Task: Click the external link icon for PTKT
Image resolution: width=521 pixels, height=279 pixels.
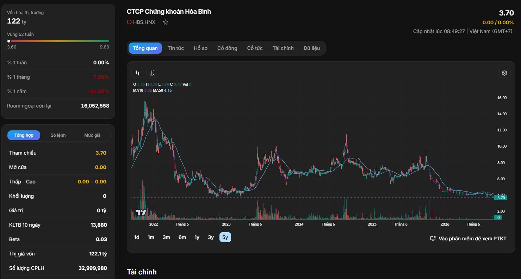Action: 433,239
